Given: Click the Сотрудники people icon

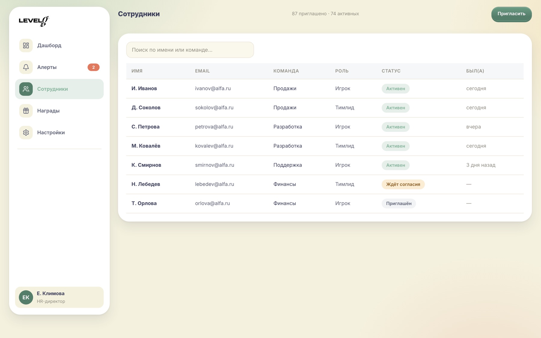Looking at the screenshot, I should pyautogui.click(x=26, y=89).
